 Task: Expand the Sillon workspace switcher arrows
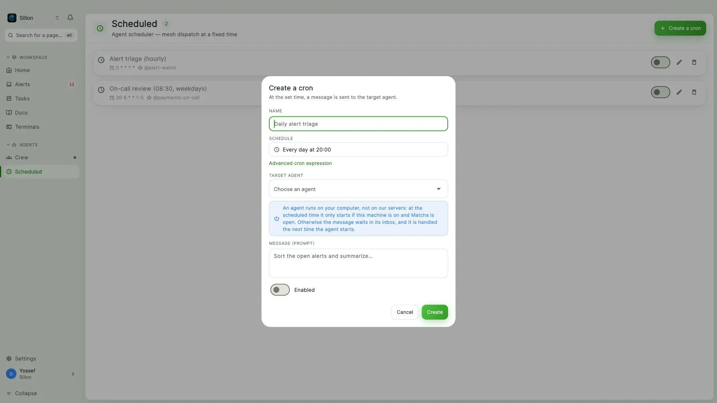[57, 18]
